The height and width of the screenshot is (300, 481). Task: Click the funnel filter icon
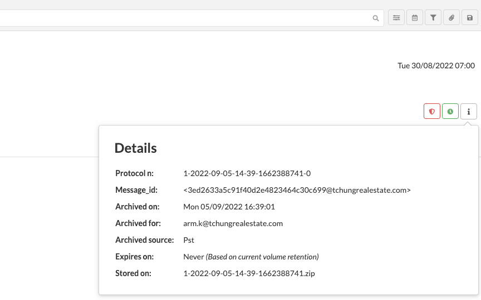(x=433, y=18)
